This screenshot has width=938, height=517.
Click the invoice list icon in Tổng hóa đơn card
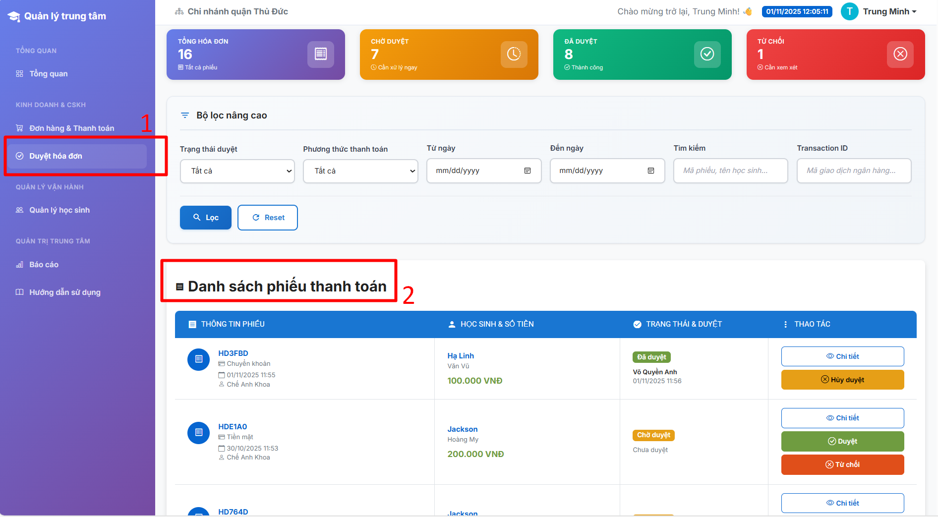click(320, 54)
